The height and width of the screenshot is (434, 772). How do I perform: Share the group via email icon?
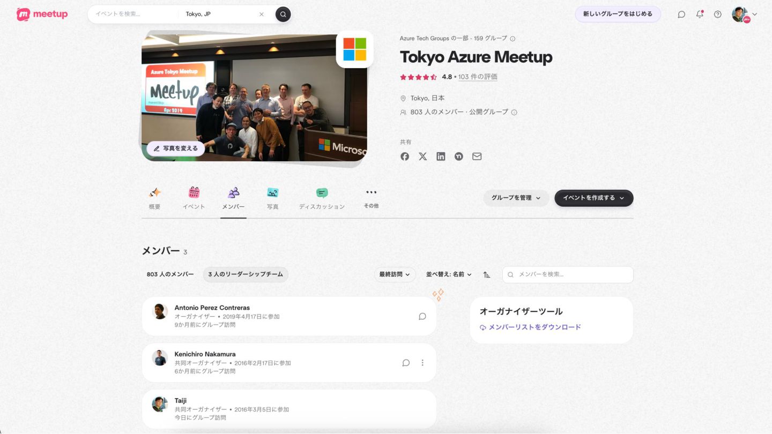coord(477,156)
